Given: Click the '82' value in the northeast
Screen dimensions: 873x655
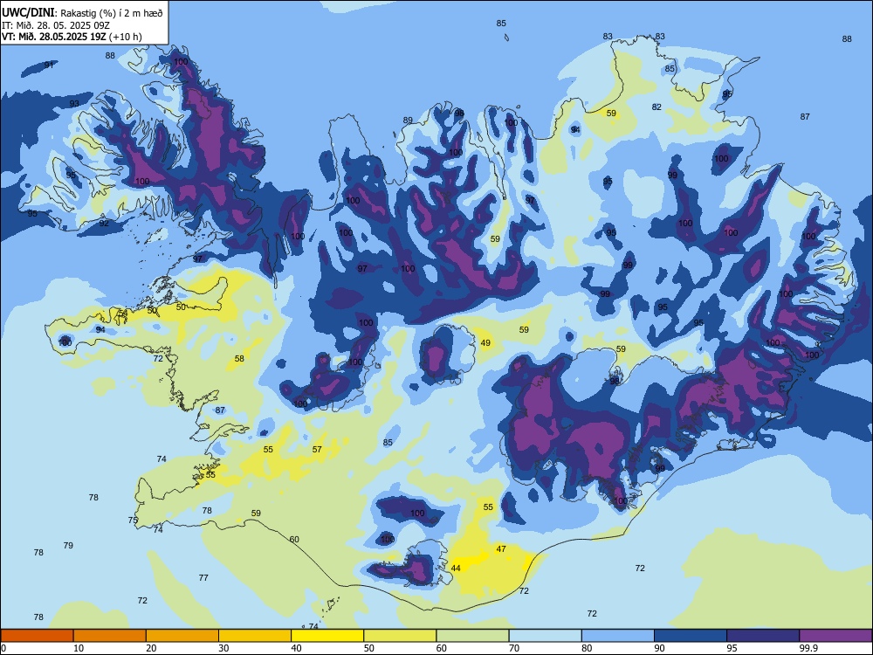Looking at the screenshot, I should [x=657, y=107].
